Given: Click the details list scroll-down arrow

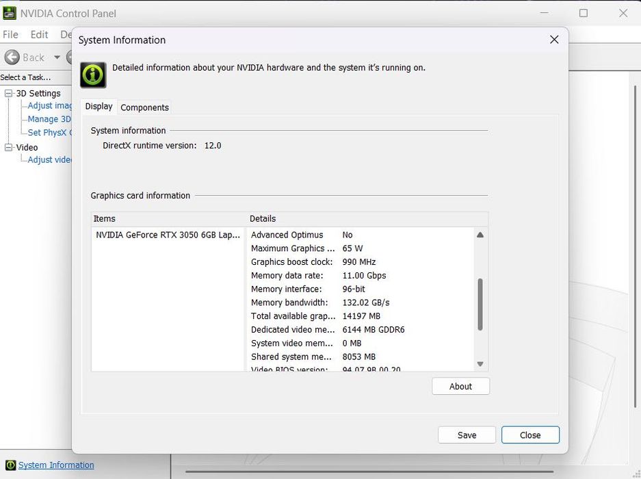Looking at the screenshot, I should 480,363.
